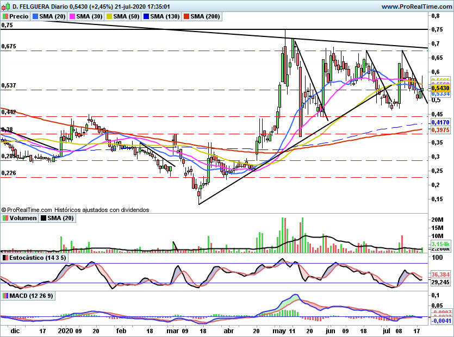Click the may date marker on time axis
This screenshot has width=454, height=337.
[x=279, y=331]
